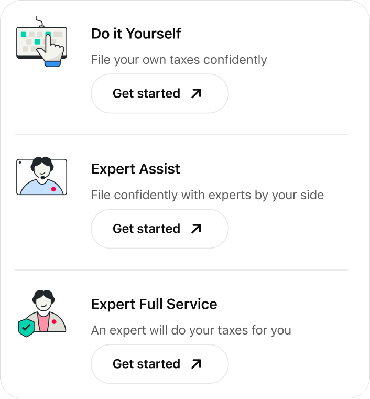Screen dimensions: 370x399
Task: Open the "Expert Full Service" heading
Action: point(154,304)
